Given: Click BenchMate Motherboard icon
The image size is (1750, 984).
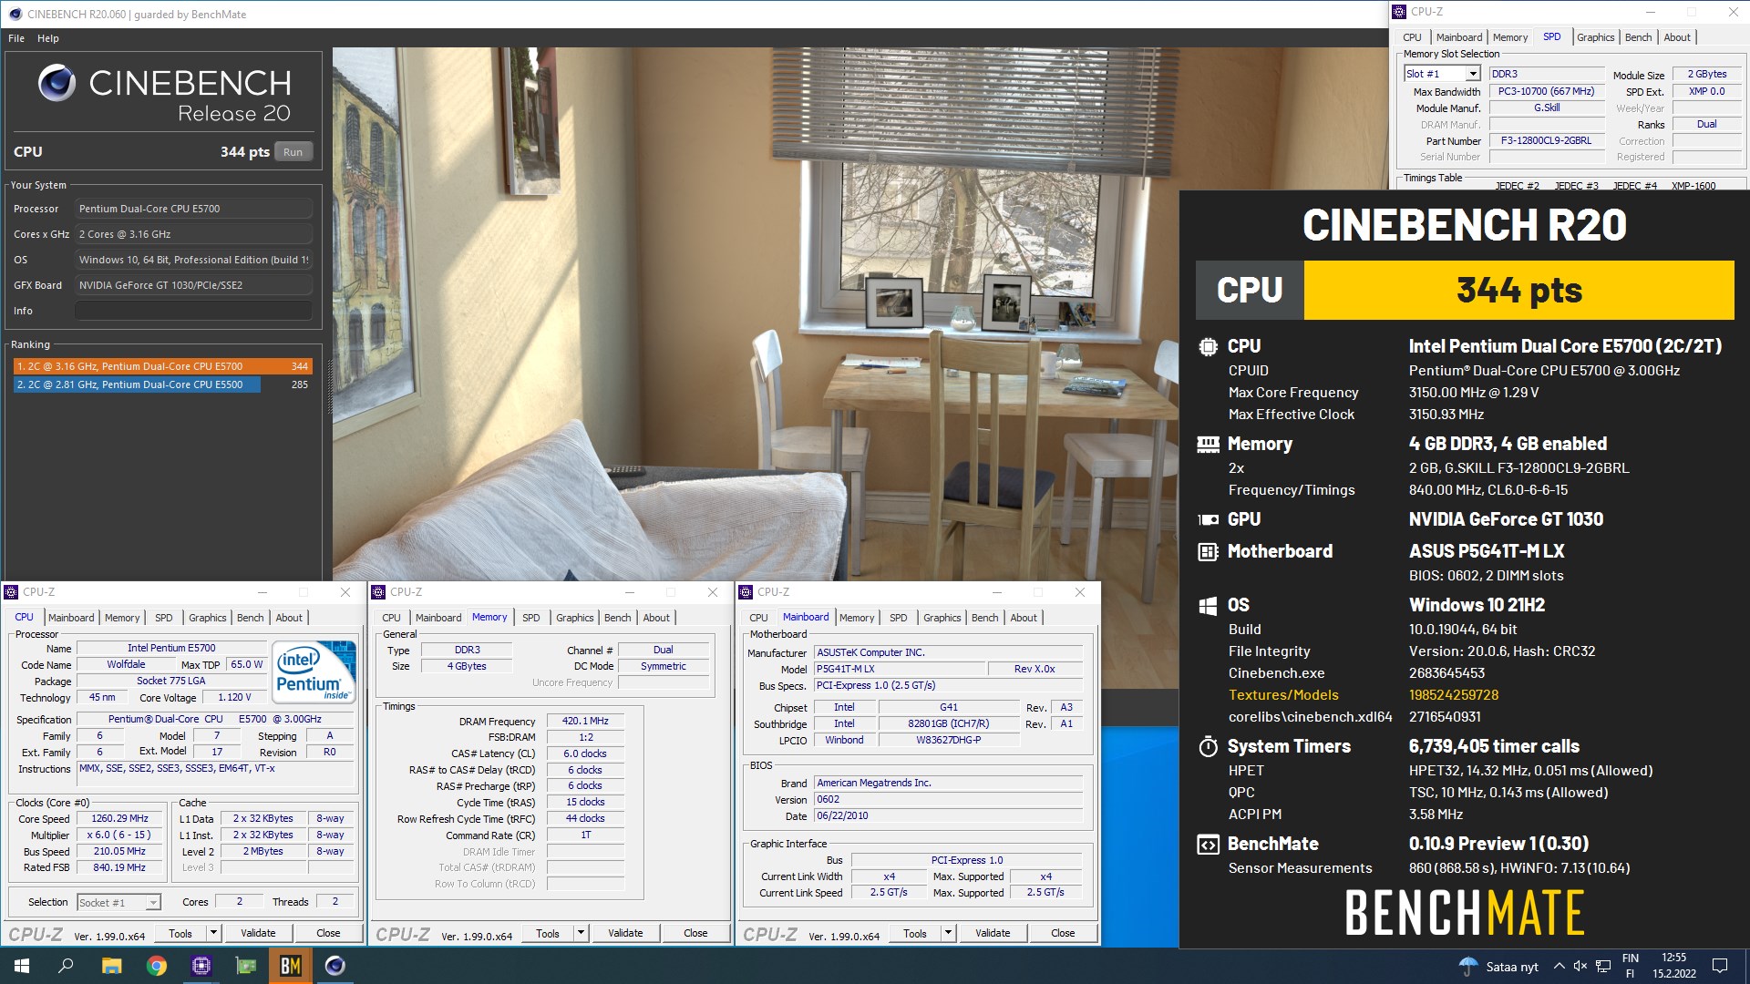Looking at the screenshot, I should pyautogui.click(x=1208, y=551).
